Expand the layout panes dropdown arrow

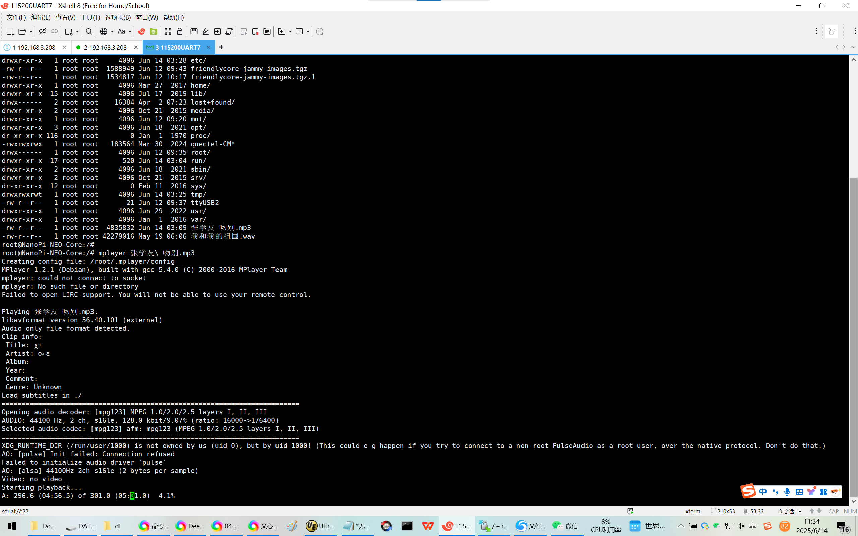(x=308, y=31)
